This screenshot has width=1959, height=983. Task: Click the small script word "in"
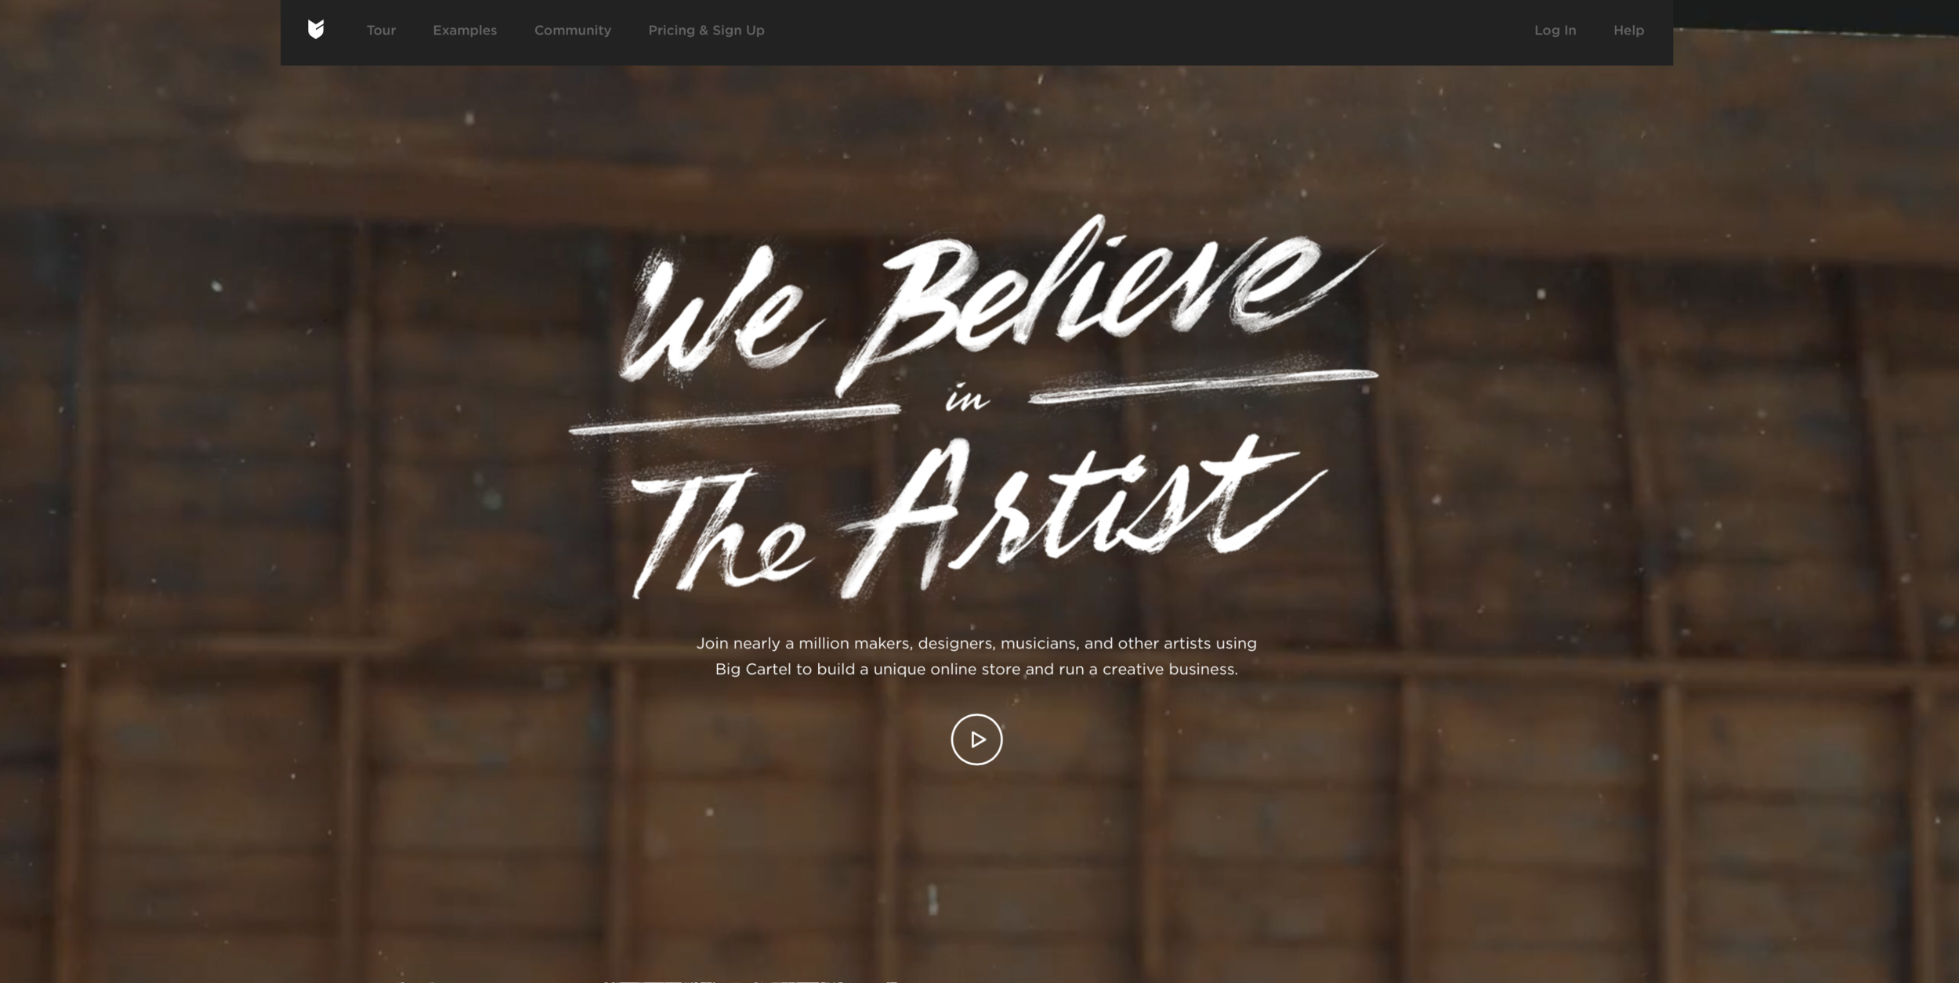966,400
